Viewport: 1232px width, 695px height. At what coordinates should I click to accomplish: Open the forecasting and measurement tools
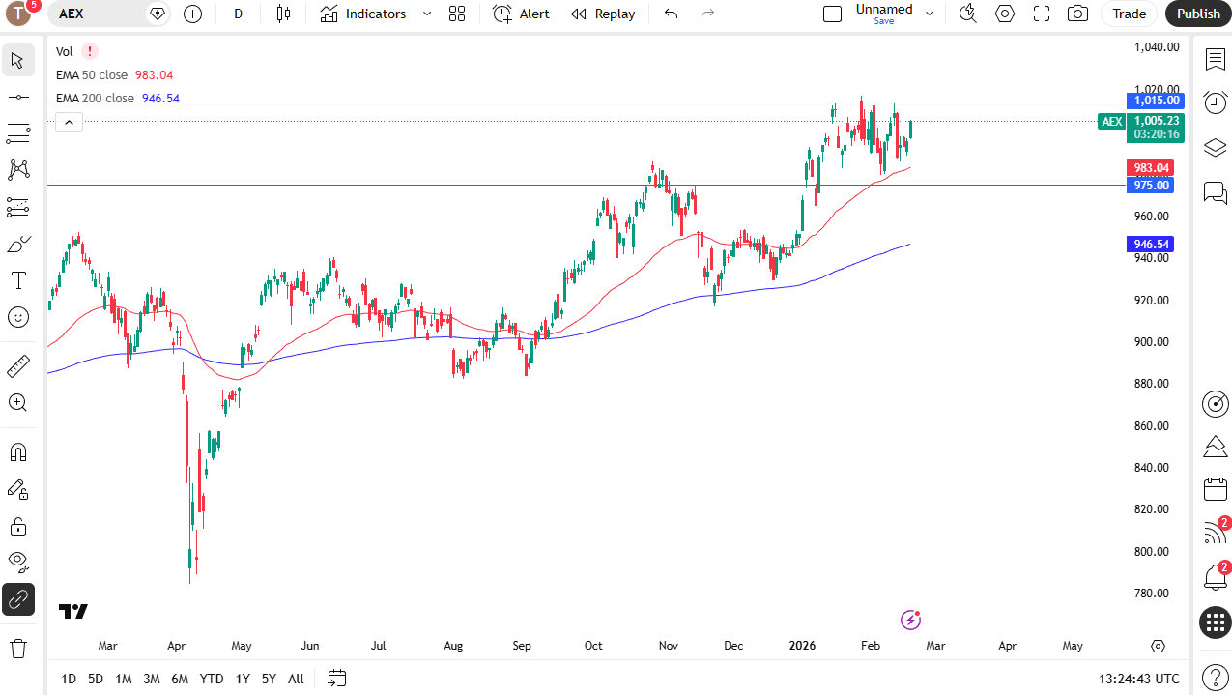coord(17,207)
